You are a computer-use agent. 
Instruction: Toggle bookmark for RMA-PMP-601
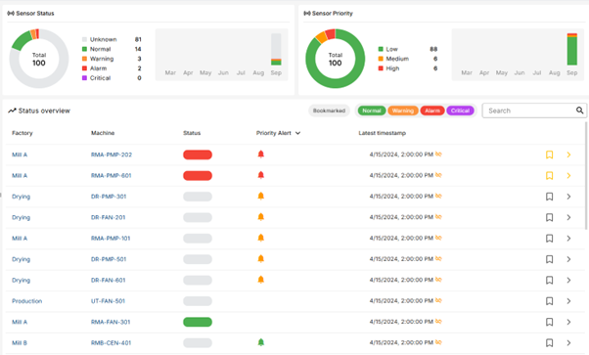pos(549,175)
